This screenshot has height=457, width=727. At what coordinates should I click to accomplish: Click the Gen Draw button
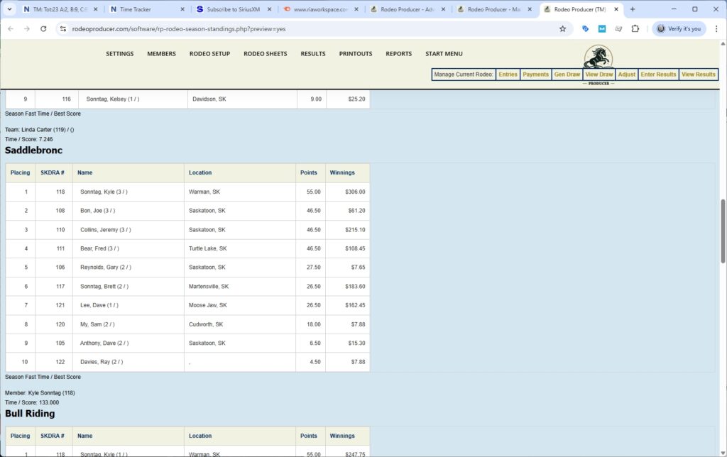tap(567, 74)
